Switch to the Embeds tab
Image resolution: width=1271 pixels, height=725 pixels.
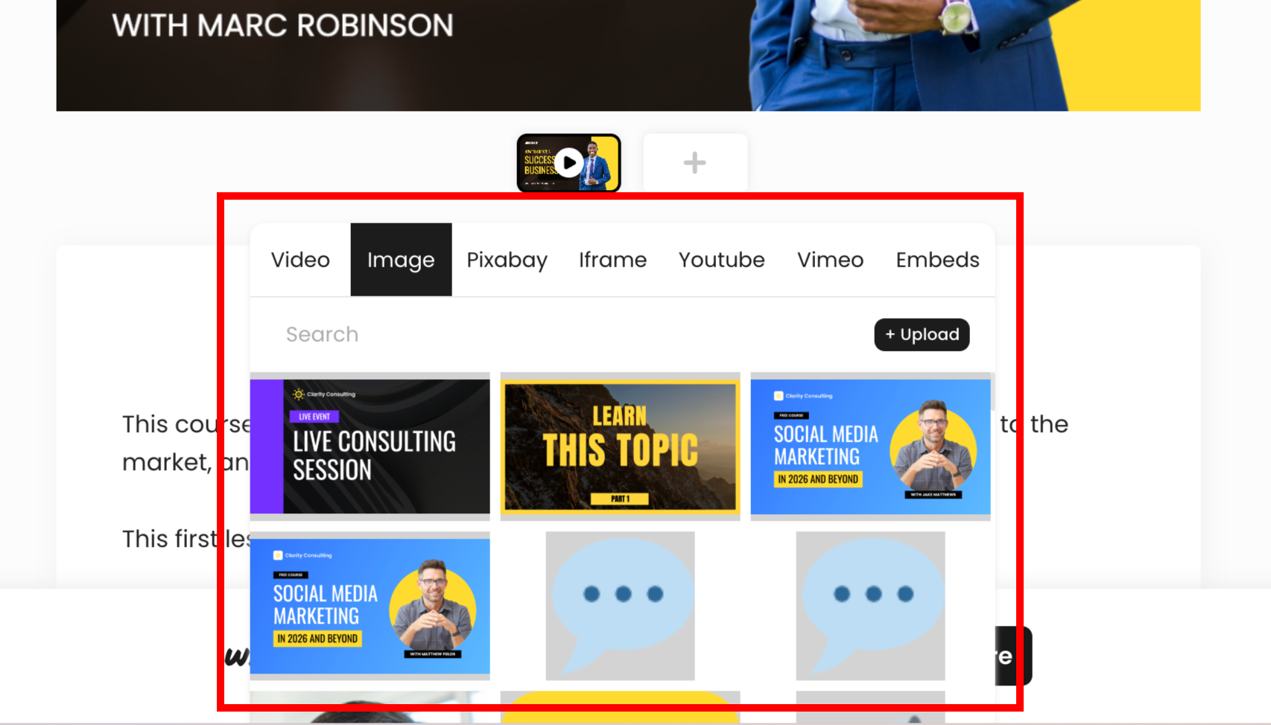point(937,259)
